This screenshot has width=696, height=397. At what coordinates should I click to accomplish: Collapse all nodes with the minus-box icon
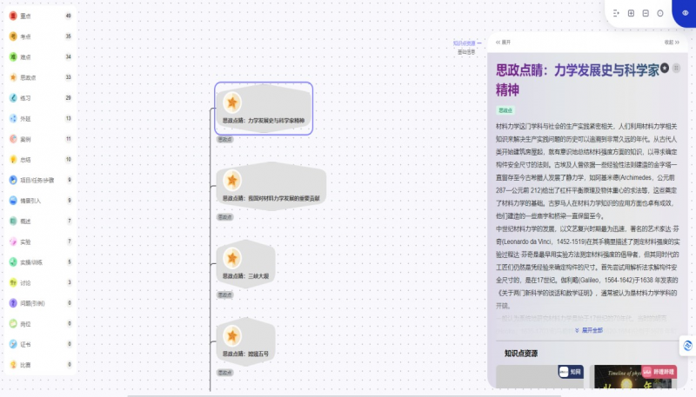pos(646,13)
